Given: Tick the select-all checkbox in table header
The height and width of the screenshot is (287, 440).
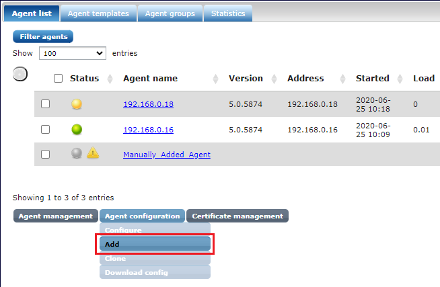Looking at the screenshot, I should [58, 79].
